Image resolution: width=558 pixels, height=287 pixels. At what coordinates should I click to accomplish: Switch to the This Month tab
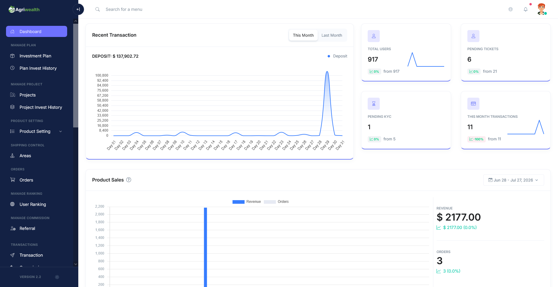pos(303,35)
